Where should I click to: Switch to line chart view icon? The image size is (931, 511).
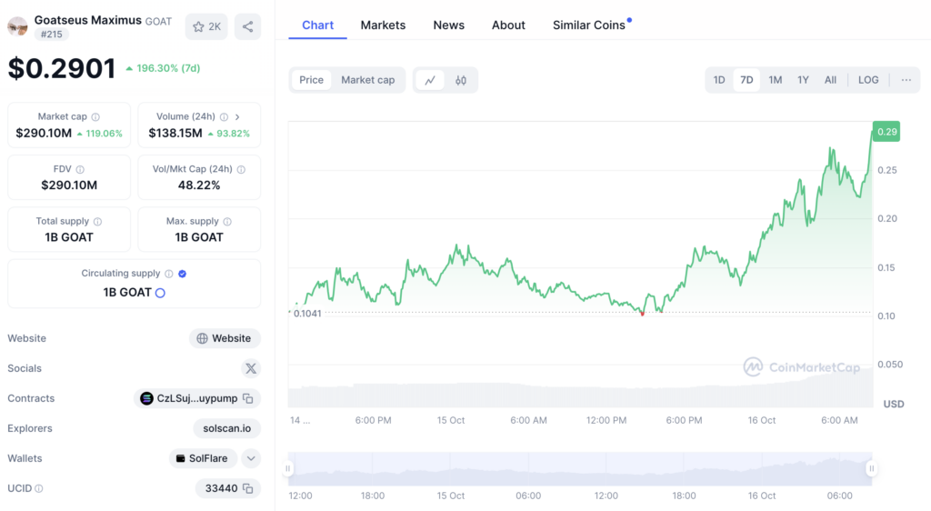point(430,80)
